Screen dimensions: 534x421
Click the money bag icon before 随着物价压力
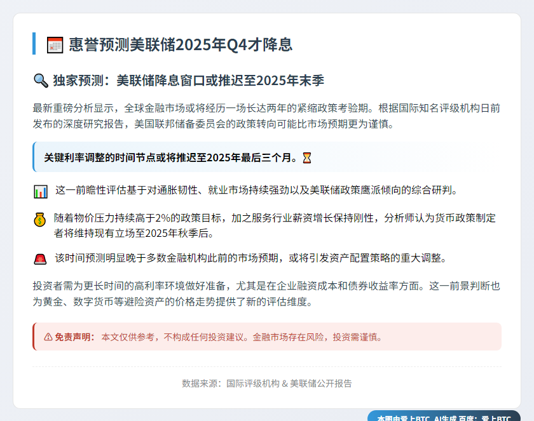[40, 219]
